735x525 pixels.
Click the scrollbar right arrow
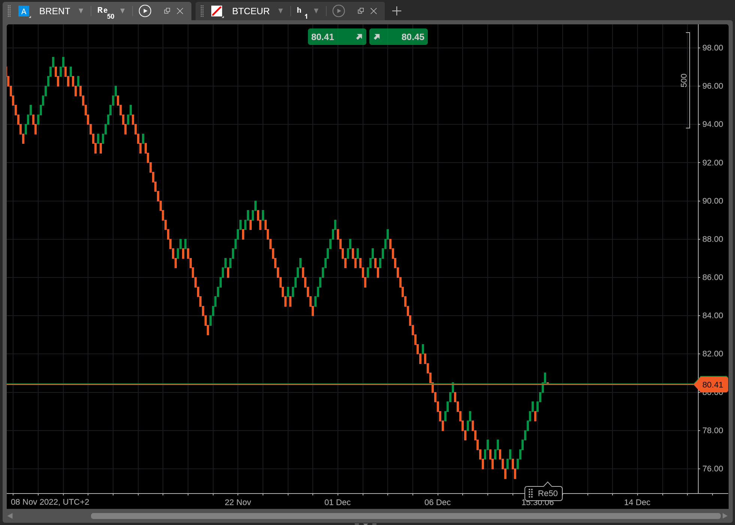coord(725,516)
